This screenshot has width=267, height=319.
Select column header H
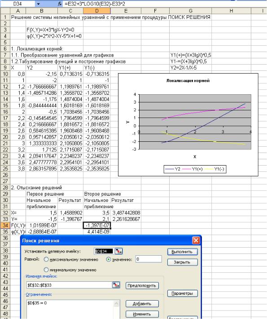point(231,11)
